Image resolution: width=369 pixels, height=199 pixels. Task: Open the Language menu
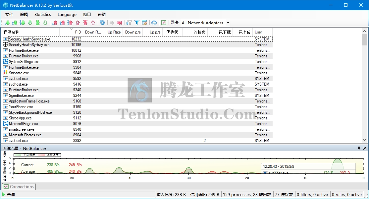point(67,14)
